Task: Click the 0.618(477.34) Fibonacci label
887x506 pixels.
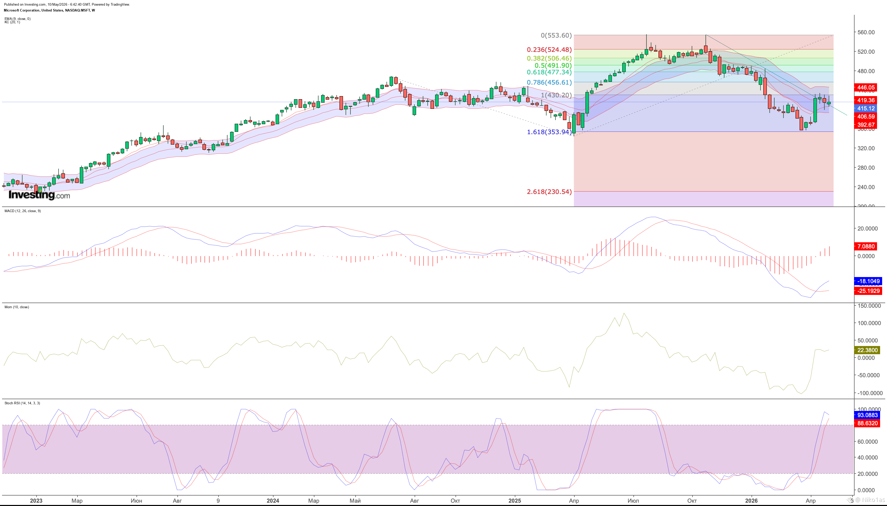Action: tap(549, 72)
